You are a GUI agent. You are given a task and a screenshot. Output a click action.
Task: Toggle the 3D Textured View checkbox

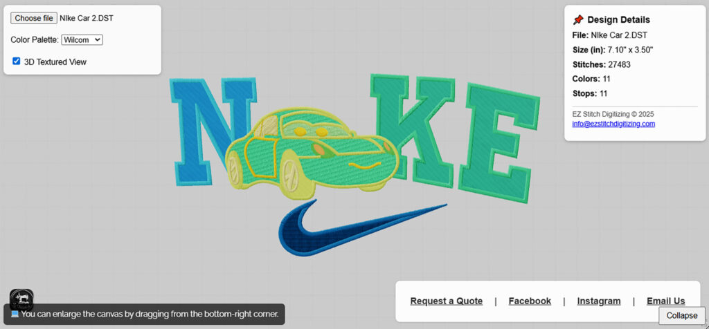click(17, 62)
